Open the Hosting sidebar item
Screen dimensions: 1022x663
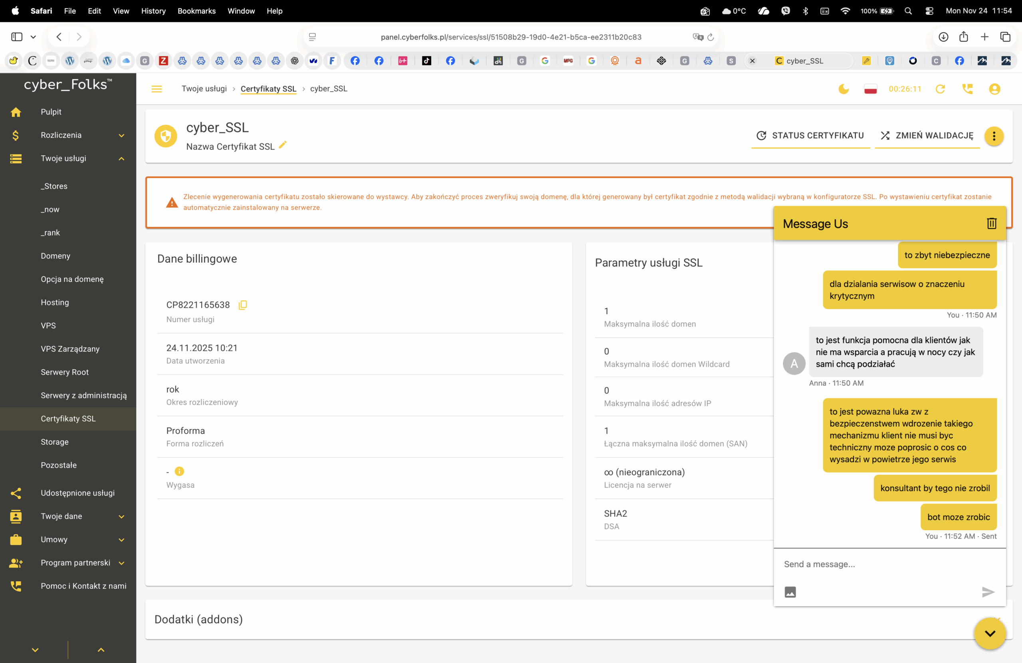click(x=55, y=302)
